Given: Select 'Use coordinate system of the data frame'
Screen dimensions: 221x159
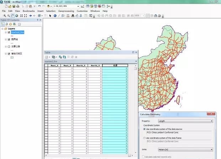Looking at the screenshot, I should (144, 138).
